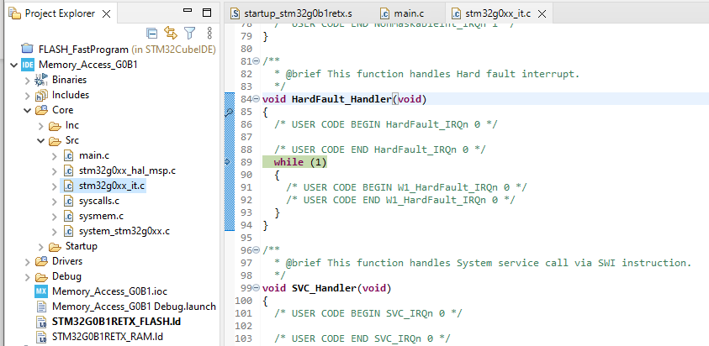This screenshot has width=709, height=346.
Task: Click the STM32G0B1RETX_FLASH.ld file icon
Action: [41, 322]
